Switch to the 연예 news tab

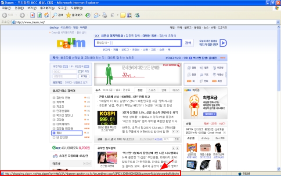[164, 90]
